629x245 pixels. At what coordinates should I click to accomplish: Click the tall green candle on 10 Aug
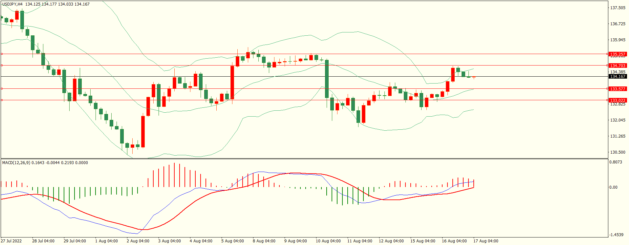[x=327, y=79]
